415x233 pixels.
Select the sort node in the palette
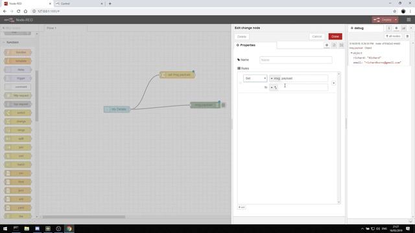click(x=18, y=156)
